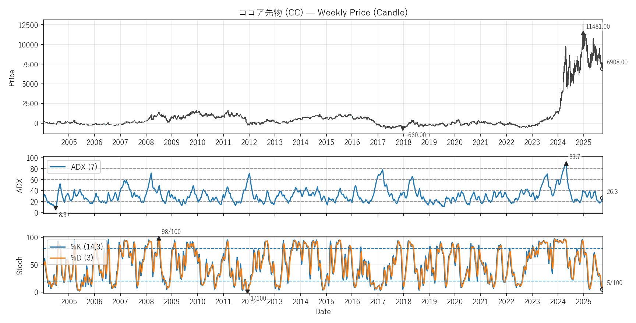This screenshot has height=323, width=636.
Task: Click the 2020 tick label under price chart
Action: [455, 142]
